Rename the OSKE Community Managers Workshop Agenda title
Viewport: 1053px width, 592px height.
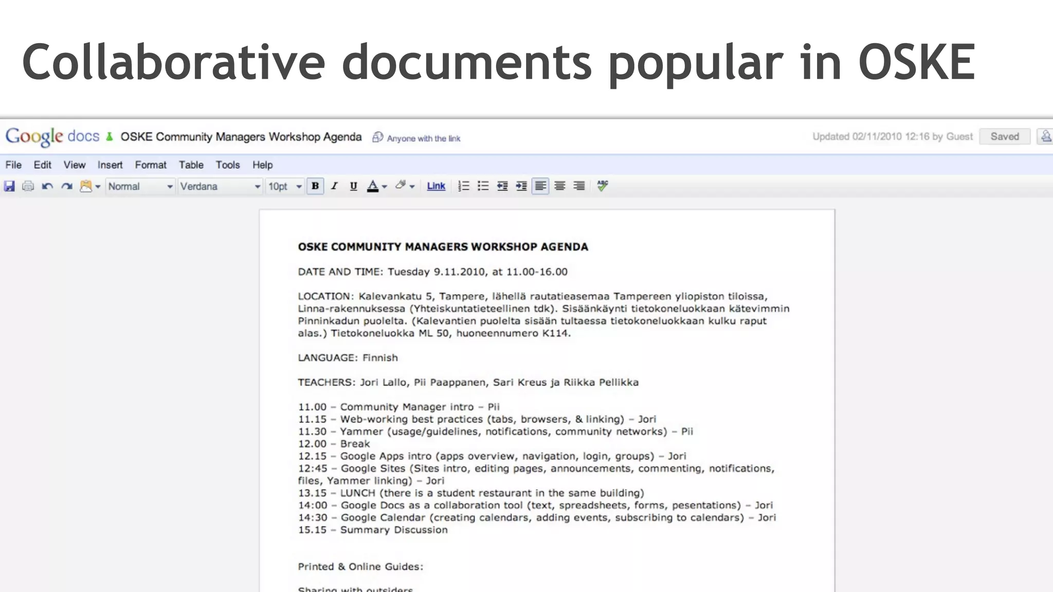(241, 137)
